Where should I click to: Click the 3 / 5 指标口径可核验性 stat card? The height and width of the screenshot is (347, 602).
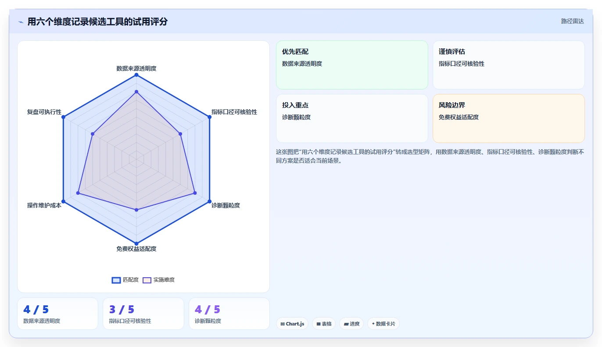tap(143, 314)
